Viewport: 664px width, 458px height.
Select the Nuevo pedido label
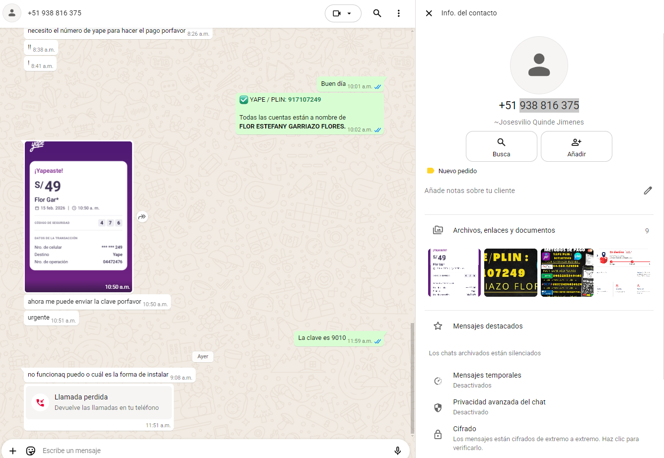coord(457,171)
